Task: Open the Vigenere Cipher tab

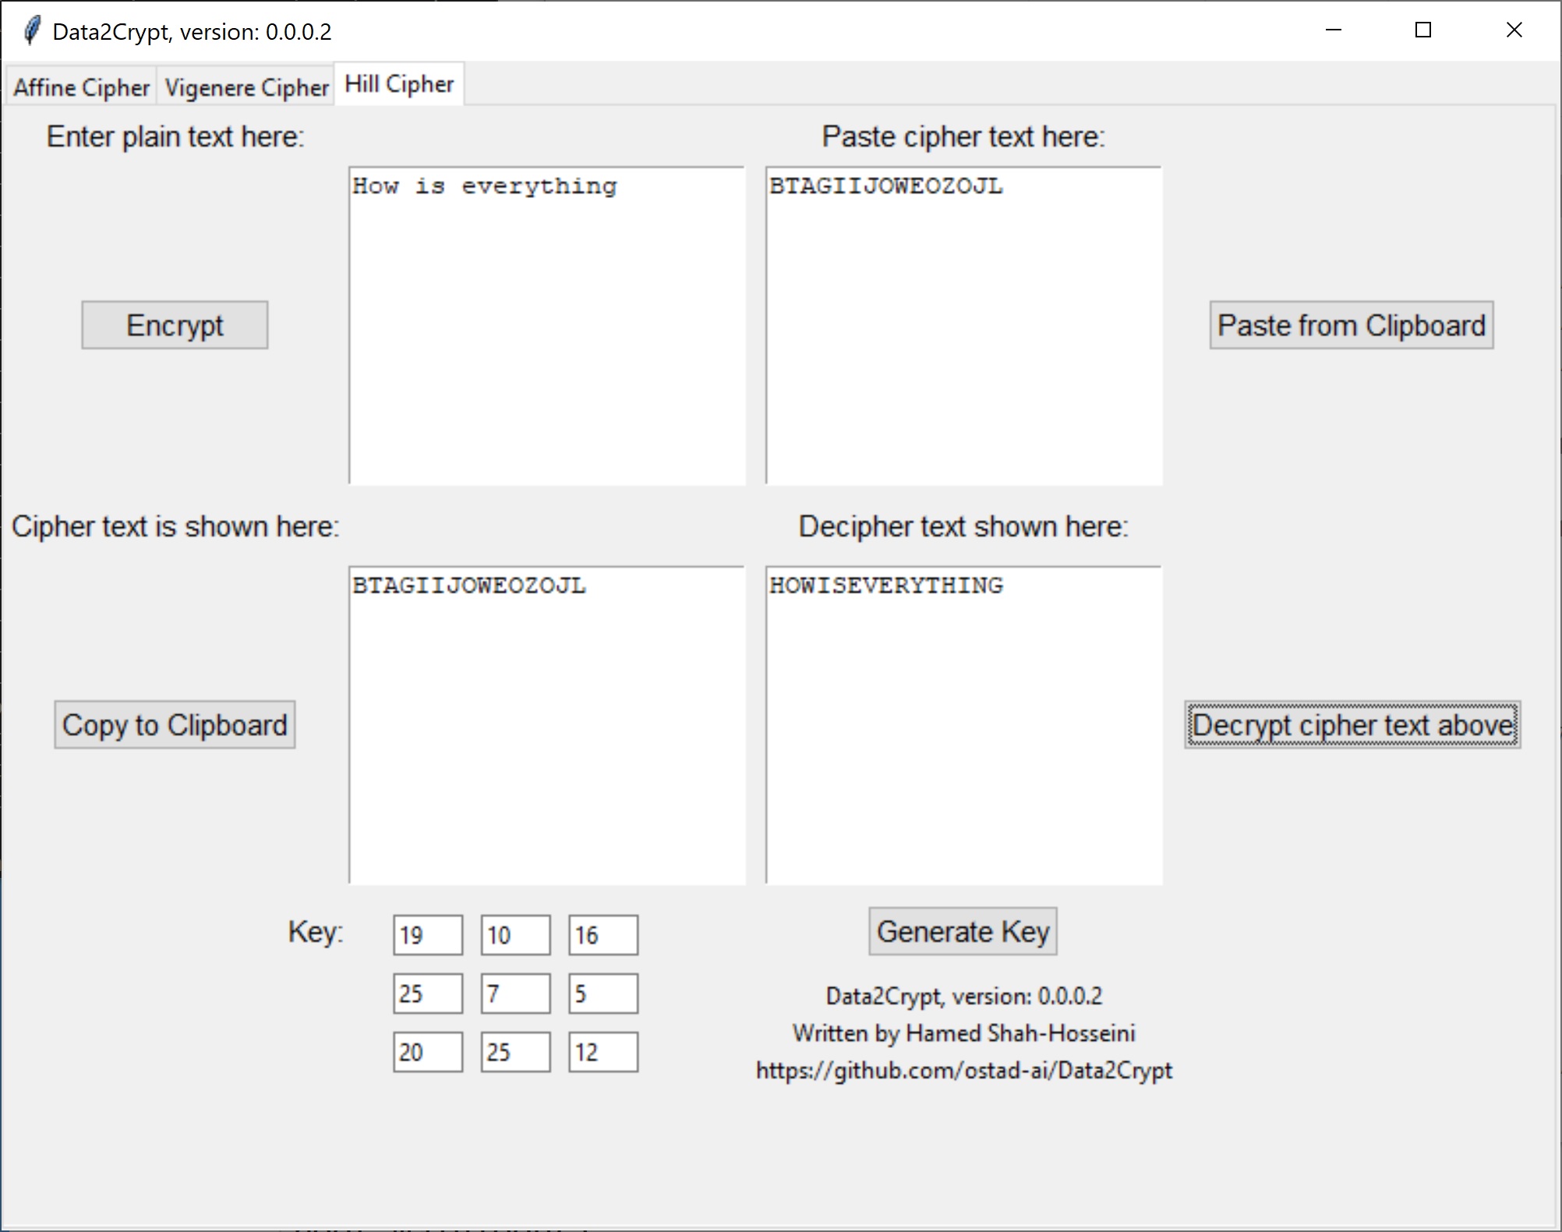Action: point(246,87)
